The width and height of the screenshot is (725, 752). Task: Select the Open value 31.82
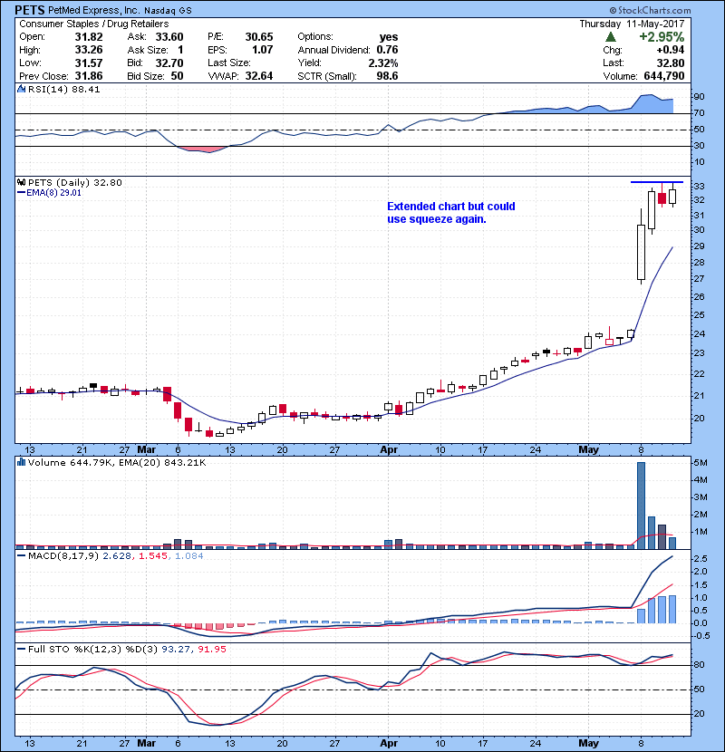[x=89, y=37]
